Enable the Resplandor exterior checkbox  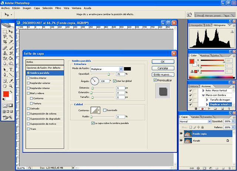tap(28, 83)
